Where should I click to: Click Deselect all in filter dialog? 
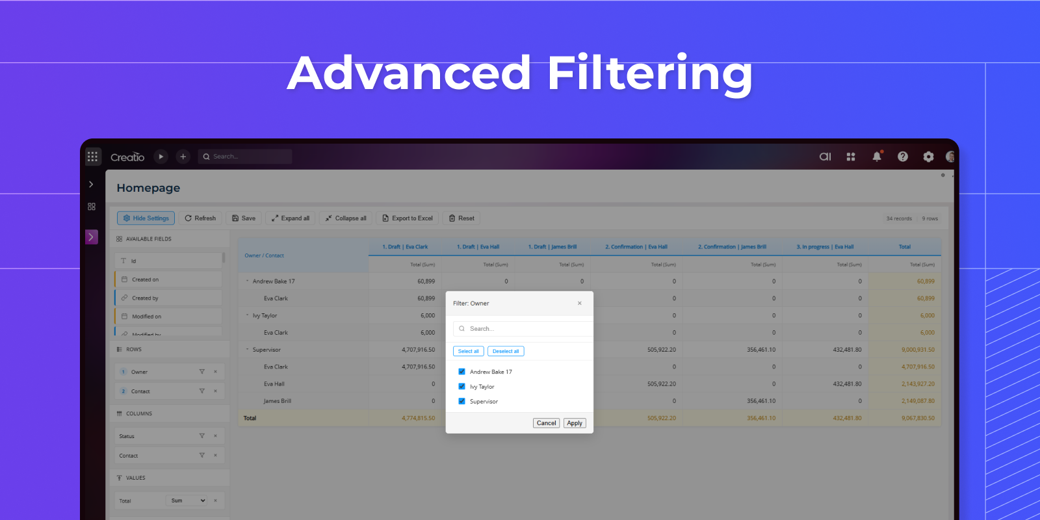pyautogui.click(x=506, y=351)
